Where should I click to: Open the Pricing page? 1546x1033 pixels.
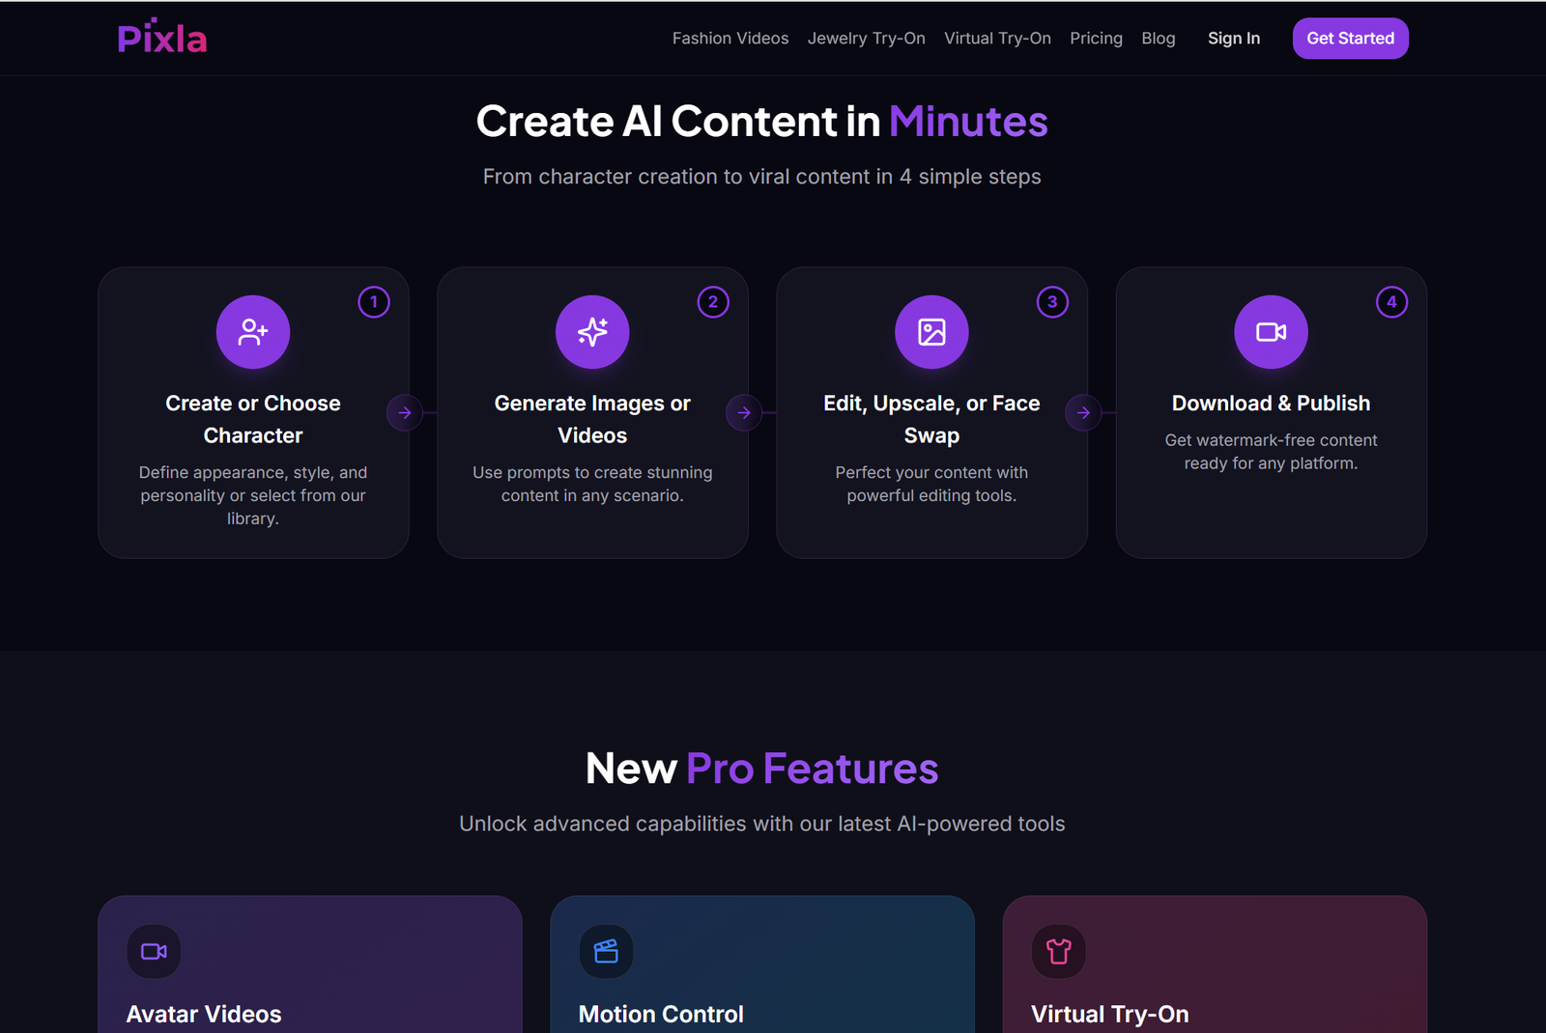click(1096, 39)
